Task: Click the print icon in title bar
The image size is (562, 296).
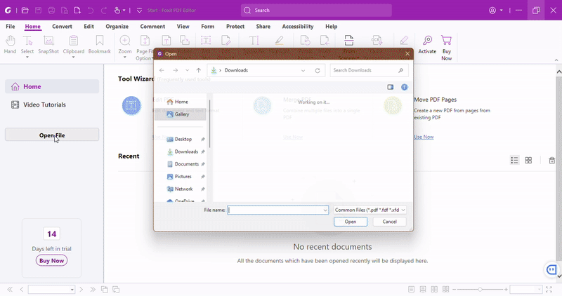Action: coord(51,11)
